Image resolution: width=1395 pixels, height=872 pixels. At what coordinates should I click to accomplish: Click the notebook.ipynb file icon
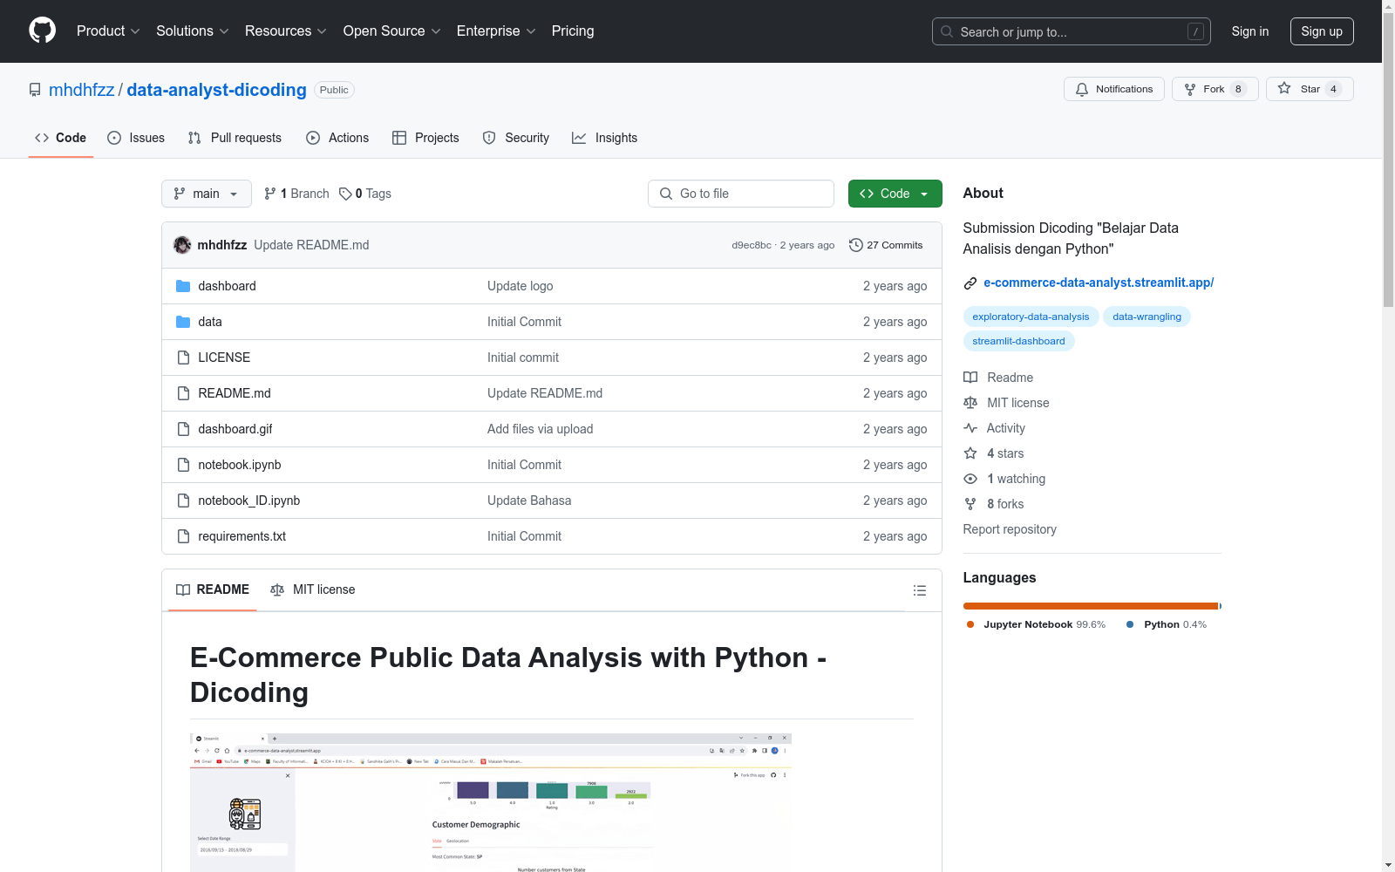click(183, 465)
